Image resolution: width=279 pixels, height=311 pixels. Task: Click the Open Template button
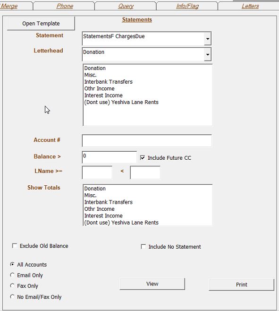click(x=41, y=24)
